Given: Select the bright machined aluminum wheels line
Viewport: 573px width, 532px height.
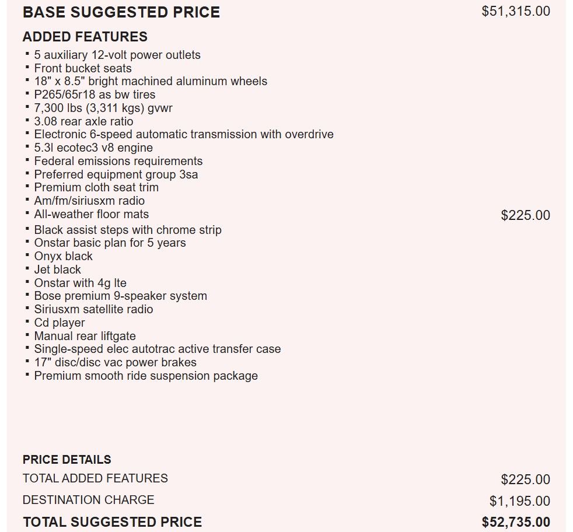Looking at the screenshot, I should [151, 81].
